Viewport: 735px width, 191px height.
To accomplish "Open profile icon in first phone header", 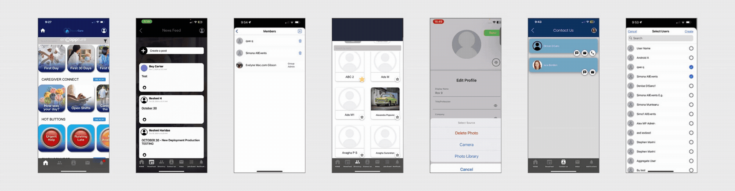I will (x=104, y=31).
